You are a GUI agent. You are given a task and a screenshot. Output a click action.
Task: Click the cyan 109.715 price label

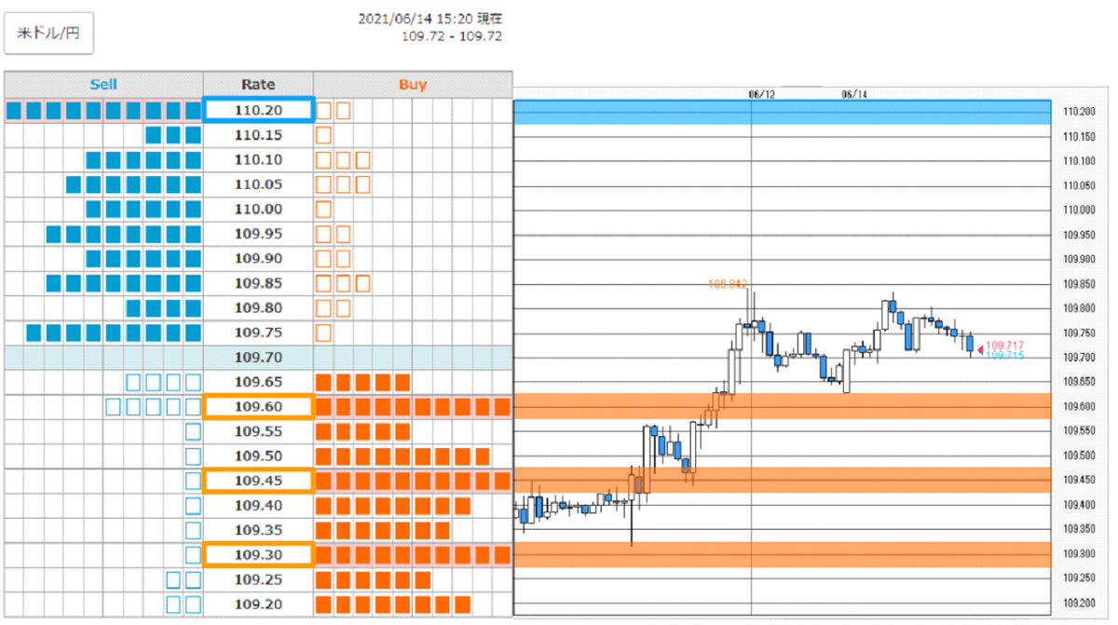pyautogui.click(x=1004, y=355)
